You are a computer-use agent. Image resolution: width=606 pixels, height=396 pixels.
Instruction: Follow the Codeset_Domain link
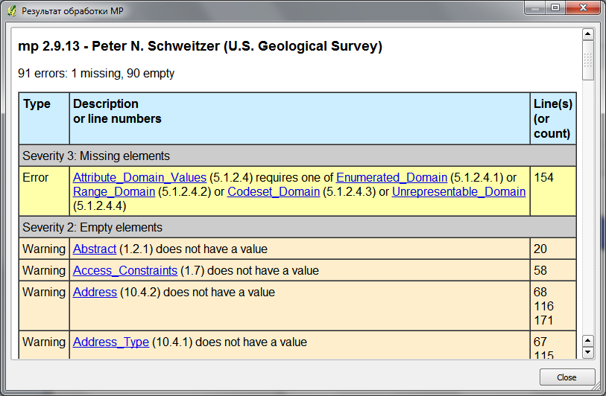coord(274,192)
